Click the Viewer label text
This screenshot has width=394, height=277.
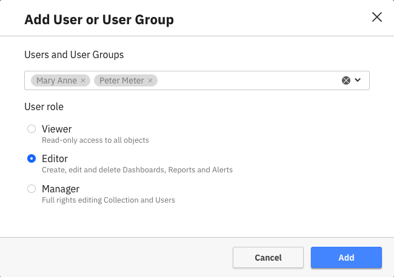(x=56, y=129)
